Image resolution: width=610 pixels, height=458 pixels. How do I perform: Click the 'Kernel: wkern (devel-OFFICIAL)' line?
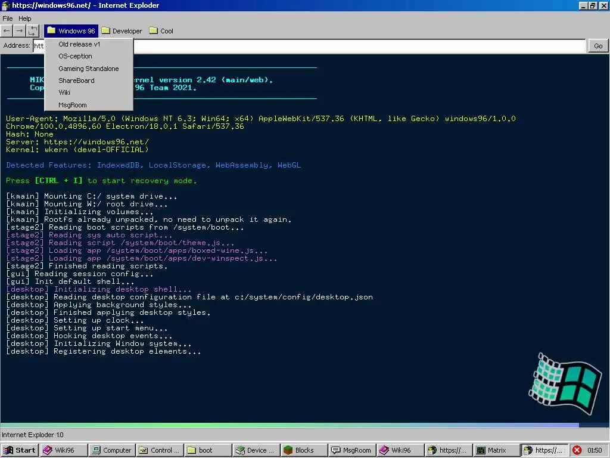[x=77, y=150]
